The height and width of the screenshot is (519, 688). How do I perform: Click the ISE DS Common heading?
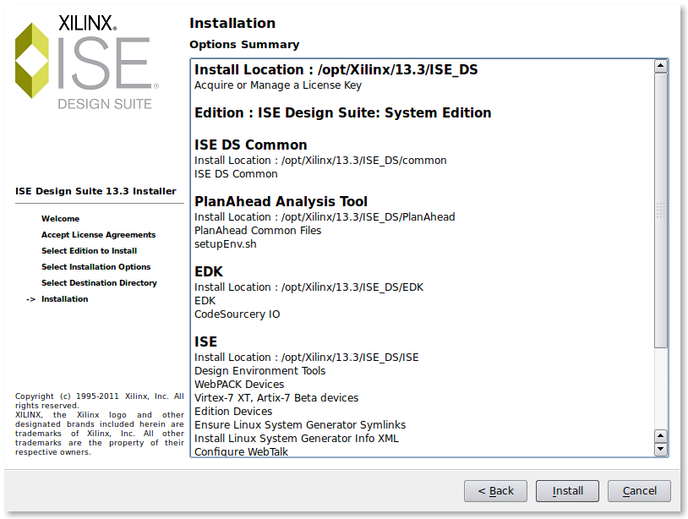tap(250, 145)
